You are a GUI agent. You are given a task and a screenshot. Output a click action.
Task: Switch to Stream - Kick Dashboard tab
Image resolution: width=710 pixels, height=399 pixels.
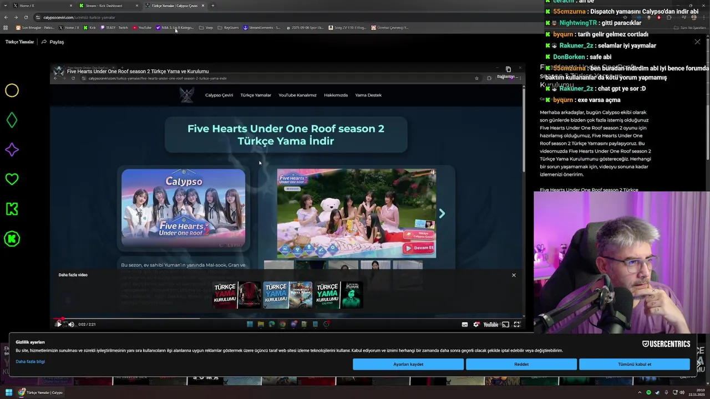coord(108,6)
